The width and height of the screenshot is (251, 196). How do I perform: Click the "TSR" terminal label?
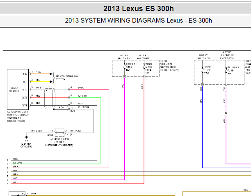point(25,82)
